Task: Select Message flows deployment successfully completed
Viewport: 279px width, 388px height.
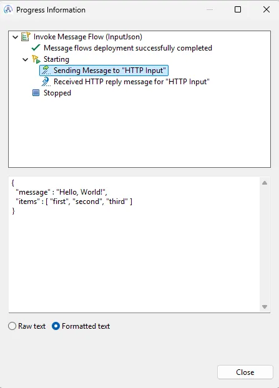Action: pyautogui.click(x=128, y=48)
